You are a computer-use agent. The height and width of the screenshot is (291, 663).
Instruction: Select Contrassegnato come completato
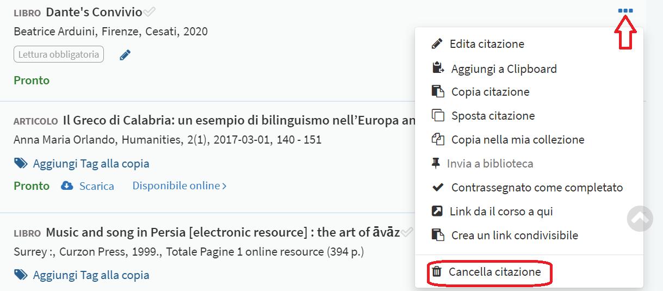click(537, 188)
